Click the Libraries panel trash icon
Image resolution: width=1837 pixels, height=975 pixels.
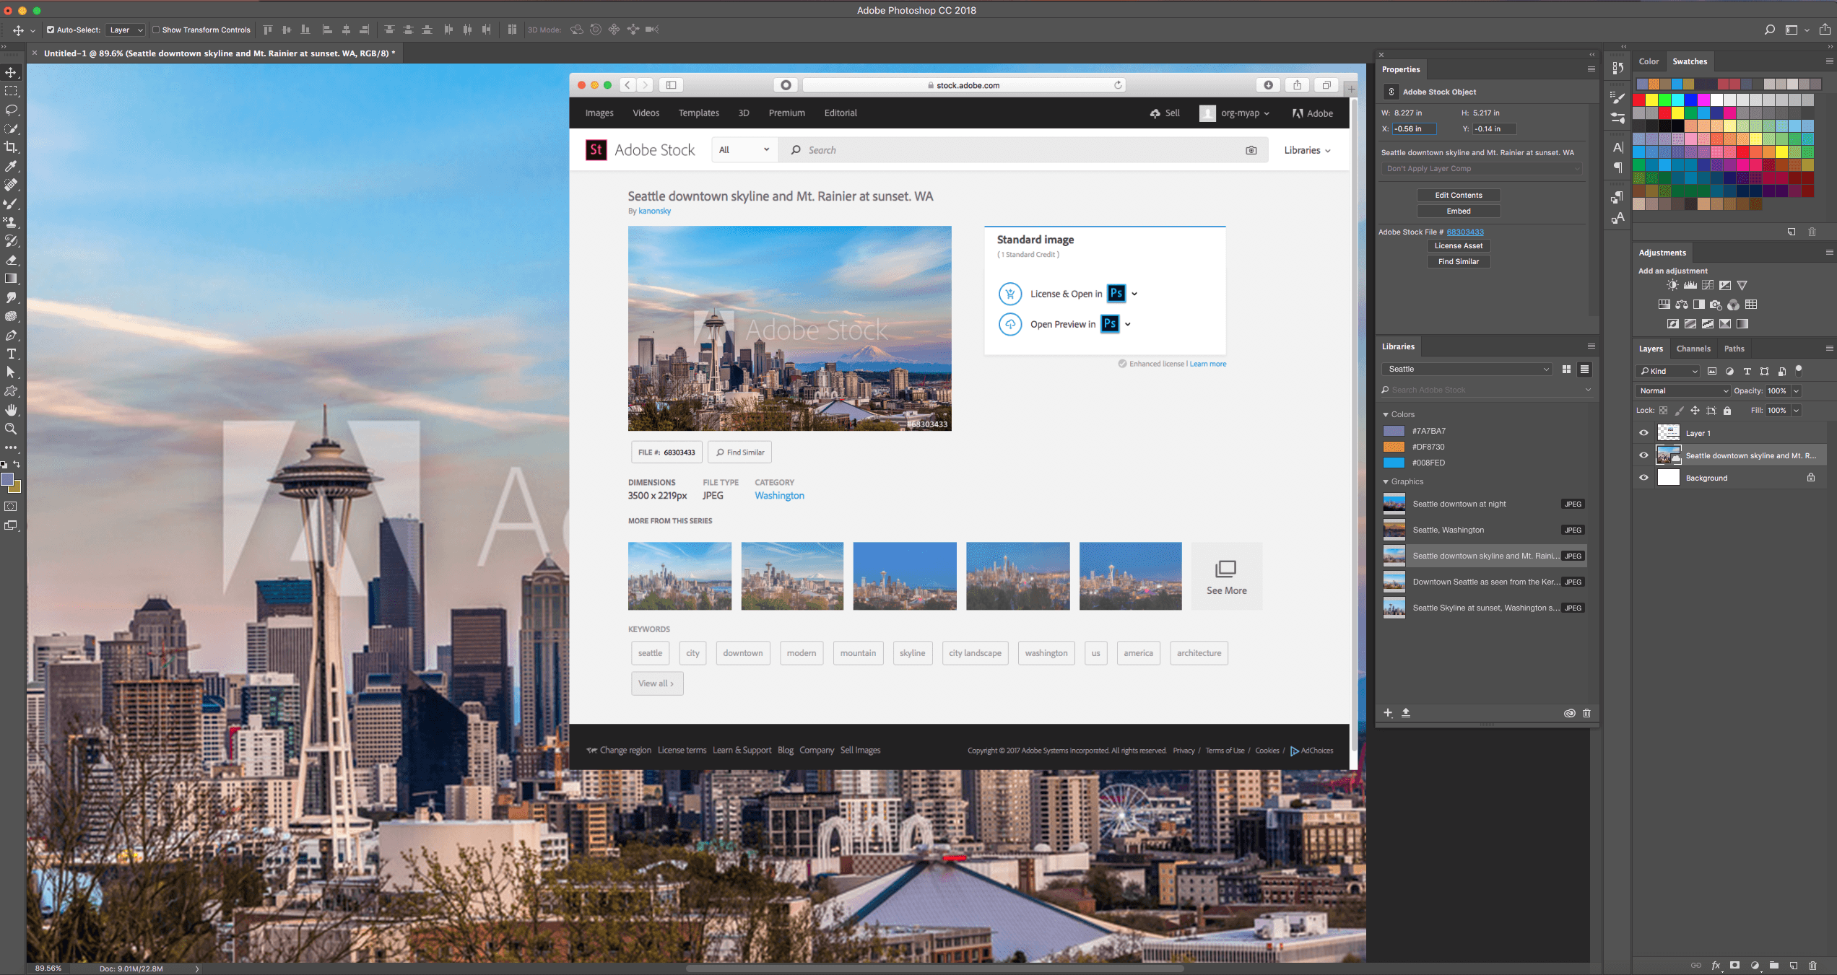click(1587, 713)
